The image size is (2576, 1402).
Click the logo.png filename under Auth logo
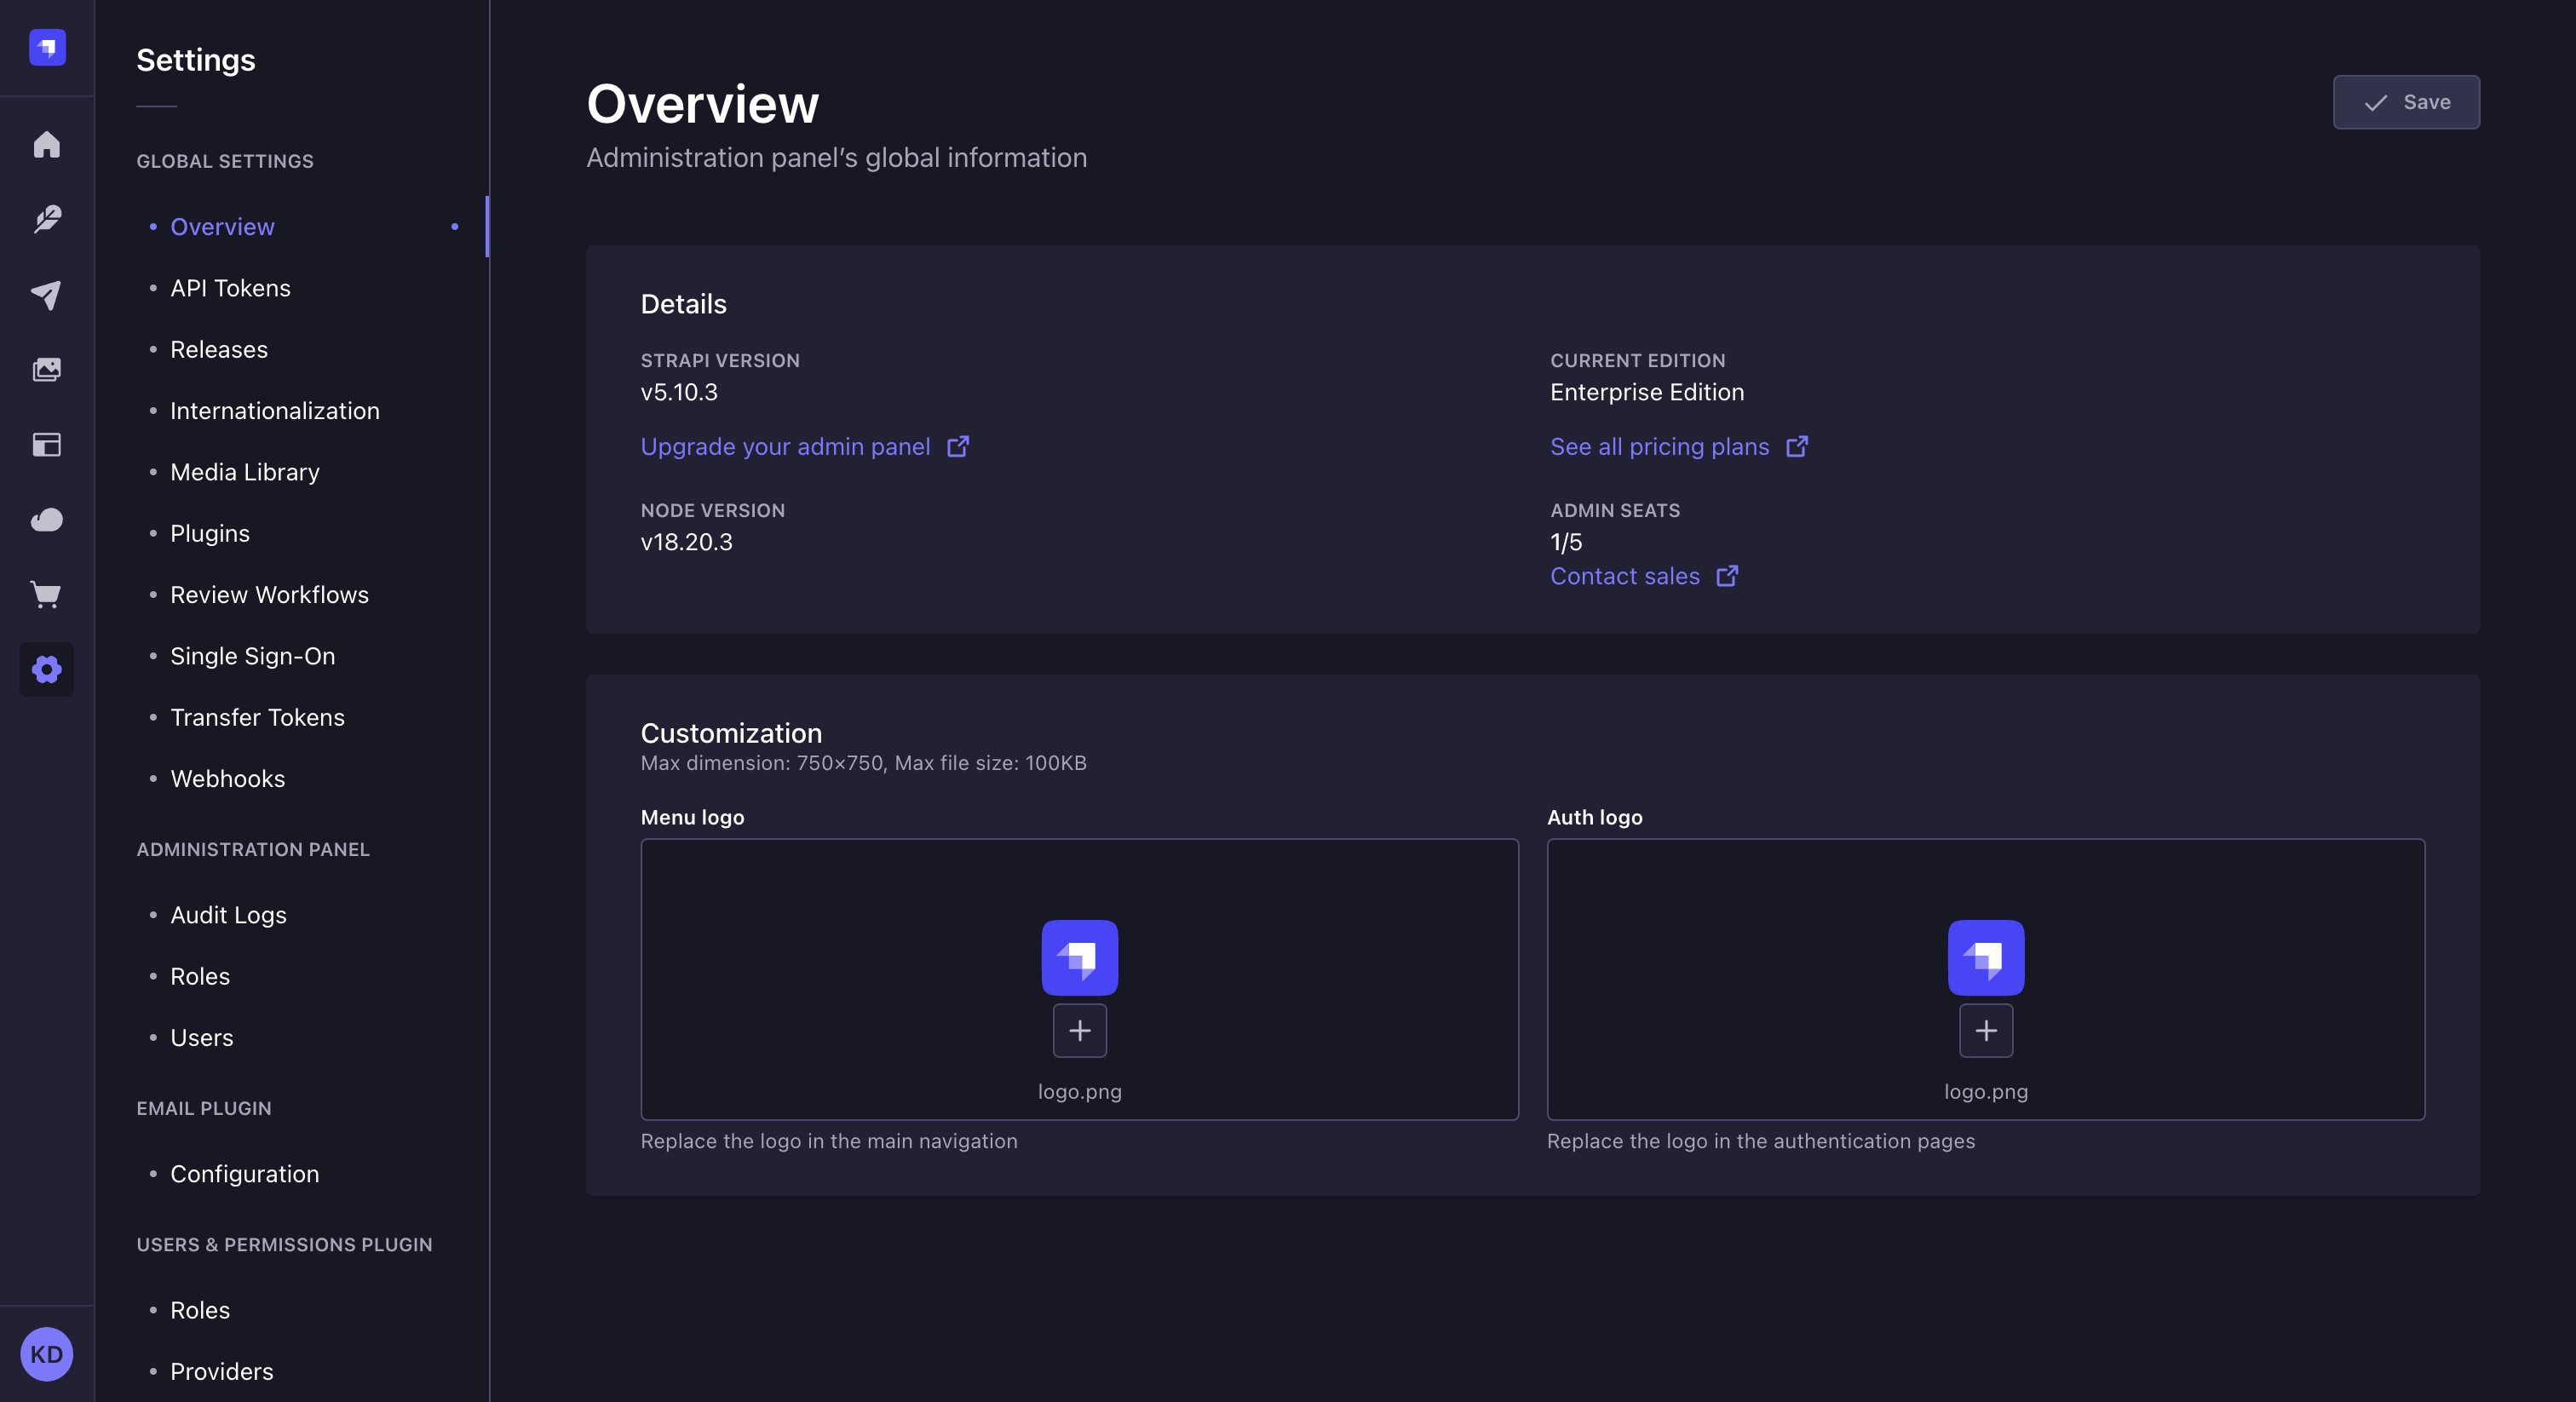(x=1986, y=1091)
